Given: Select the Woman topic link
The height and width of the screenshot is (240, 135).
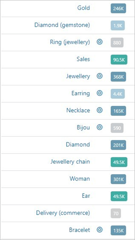Looking at the screenshot, I should [x=80, y=178].
